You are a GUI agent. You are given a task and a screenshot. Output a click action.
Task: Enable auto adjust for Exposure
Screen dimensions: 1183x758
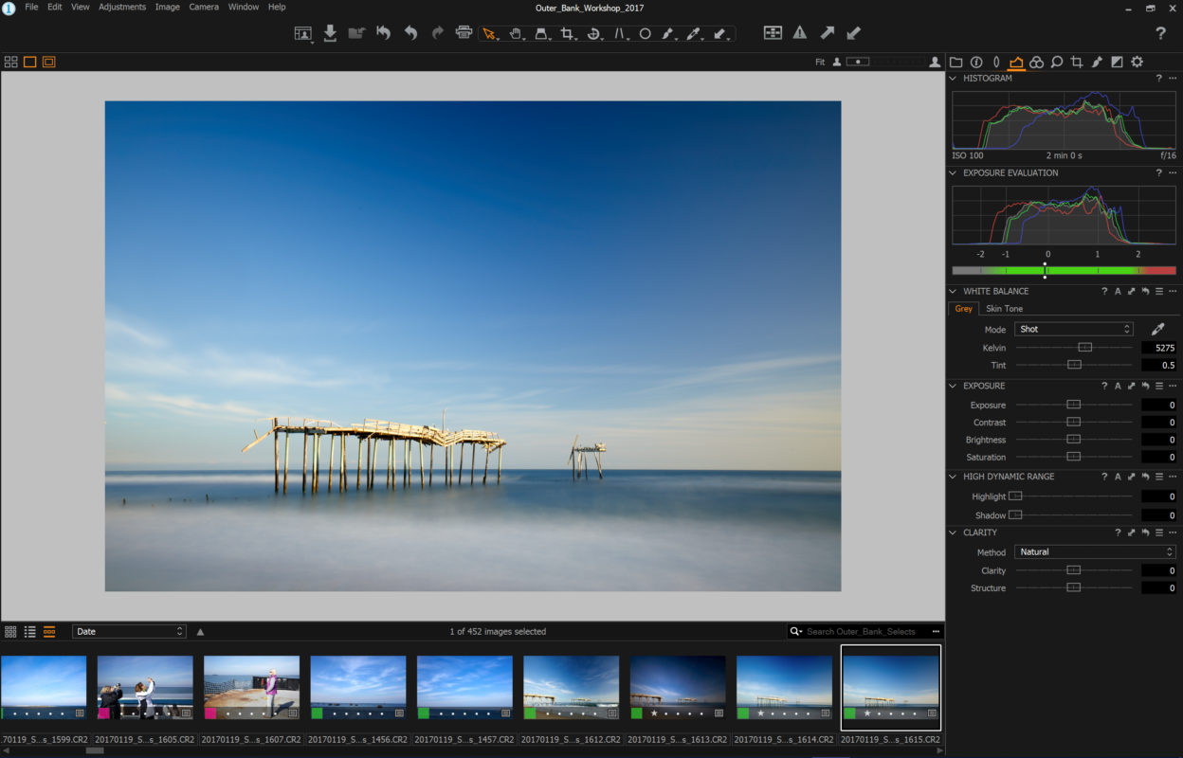(1118, 386)
